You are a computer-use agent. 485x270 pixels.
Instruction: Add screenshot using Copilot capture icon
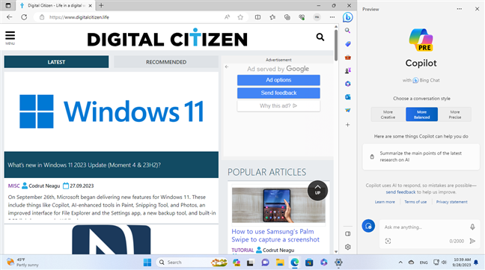pos(388,241)
